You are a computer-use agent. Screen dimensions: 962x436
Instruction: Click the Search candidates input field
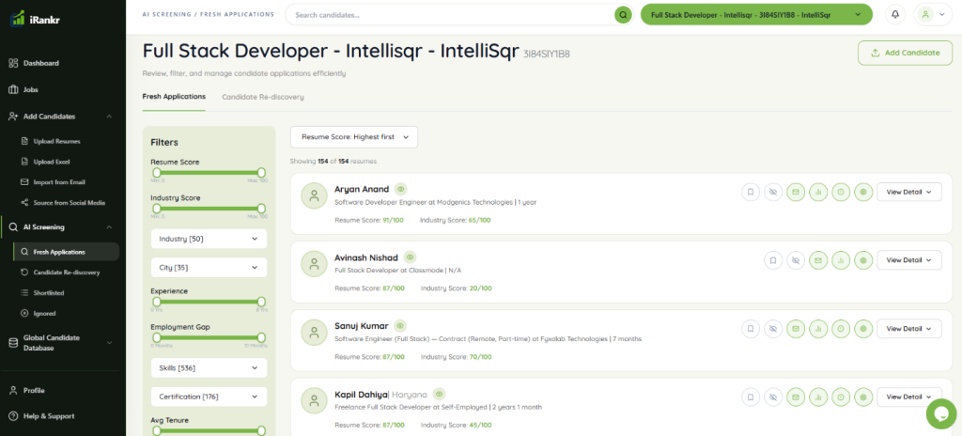point(451,15)
